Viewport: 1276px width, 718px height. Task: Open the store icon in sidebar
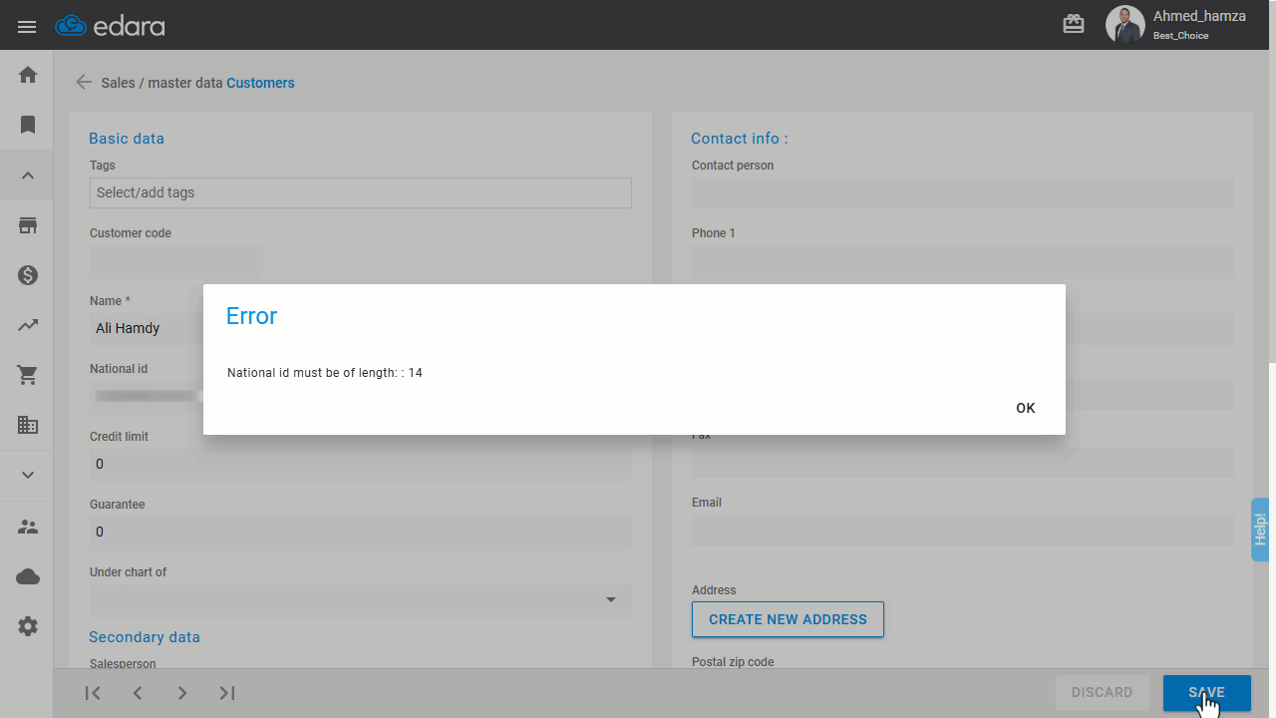(x=28, y=225)
